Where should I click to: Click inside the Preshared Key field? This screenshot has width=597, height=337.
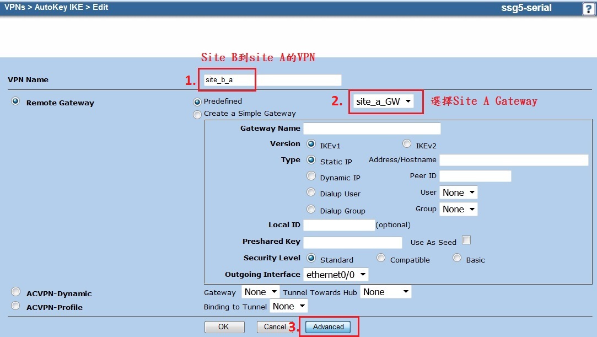[x=352, y=242]
